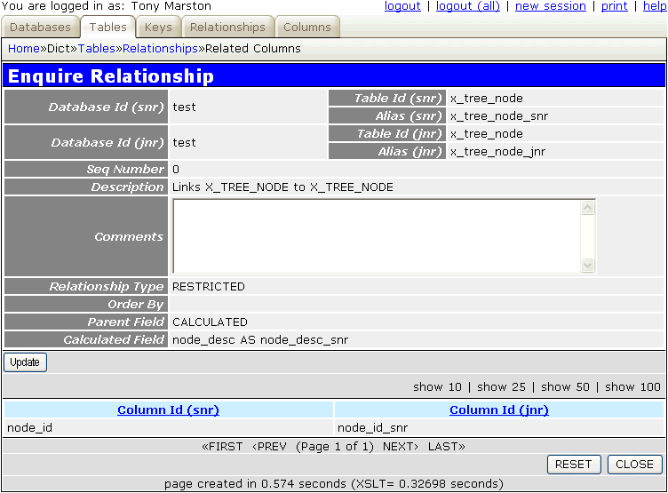Navigate to Home in the breadcrumb
668x493 pixels.
[x=24, y=49]
